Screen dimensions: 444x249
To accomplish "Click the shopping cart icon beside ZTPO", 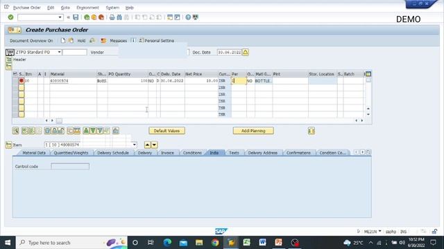I will point(10,53).
